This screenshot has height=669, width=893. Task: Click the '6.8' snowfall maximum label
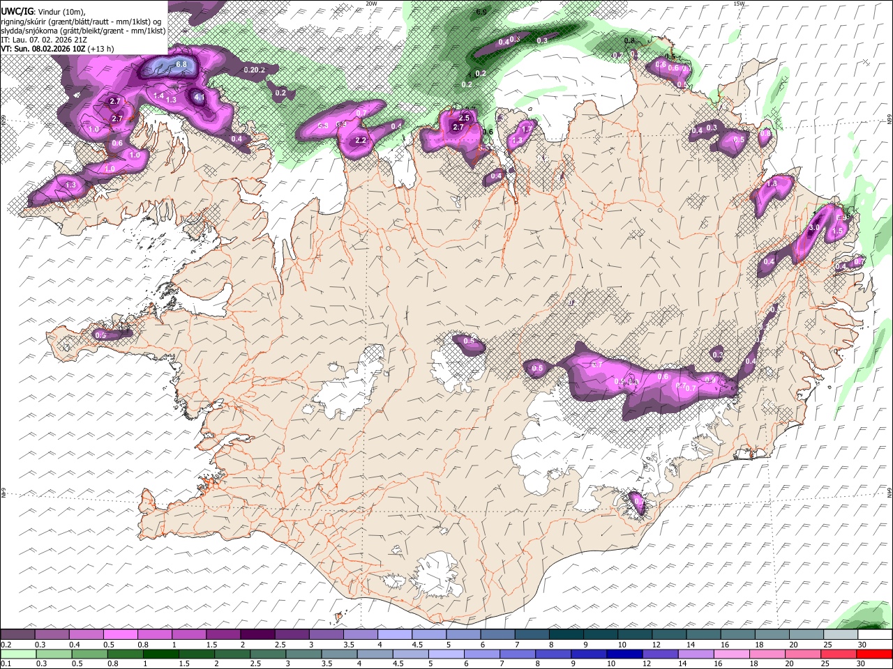pos(182,65)
